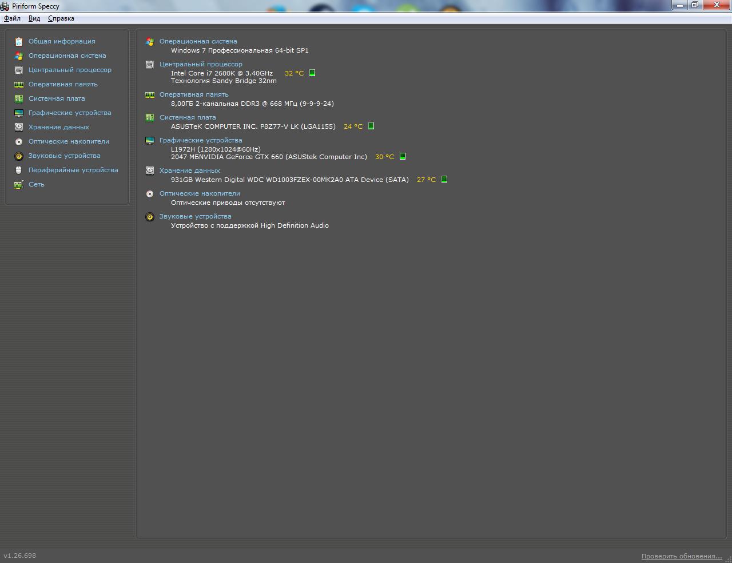The height and width of the screenshot is (563, 732).
Task: Click the monitor icon beside Графические устройства in sidebar
Action: [x=19, y=113]
